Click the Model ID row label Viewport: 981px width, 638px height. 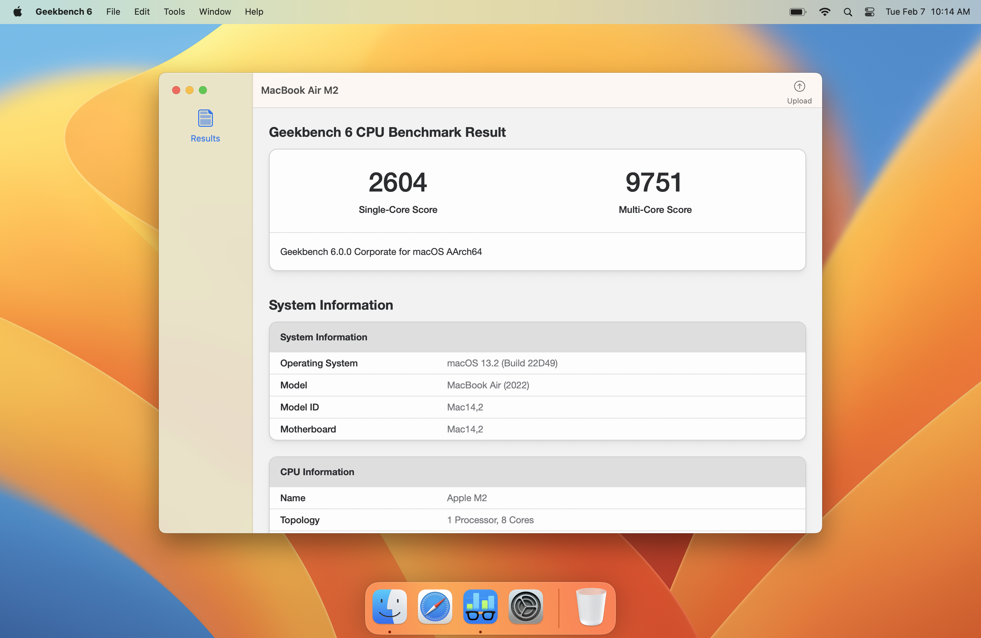(x=300, y=407)
